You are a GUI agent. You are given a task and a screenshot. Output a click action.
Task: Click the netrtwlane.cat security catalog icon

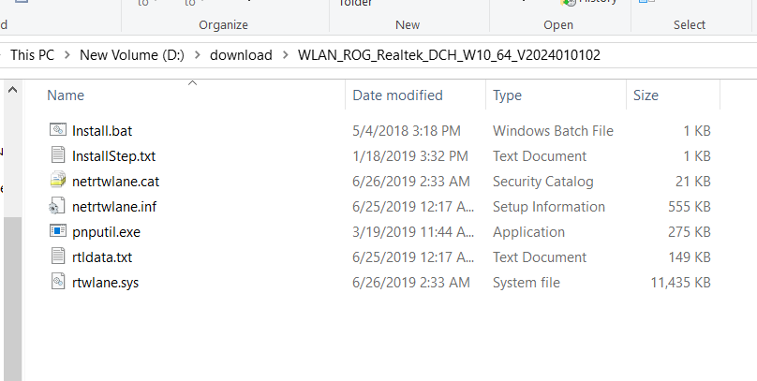pos(58,181)
